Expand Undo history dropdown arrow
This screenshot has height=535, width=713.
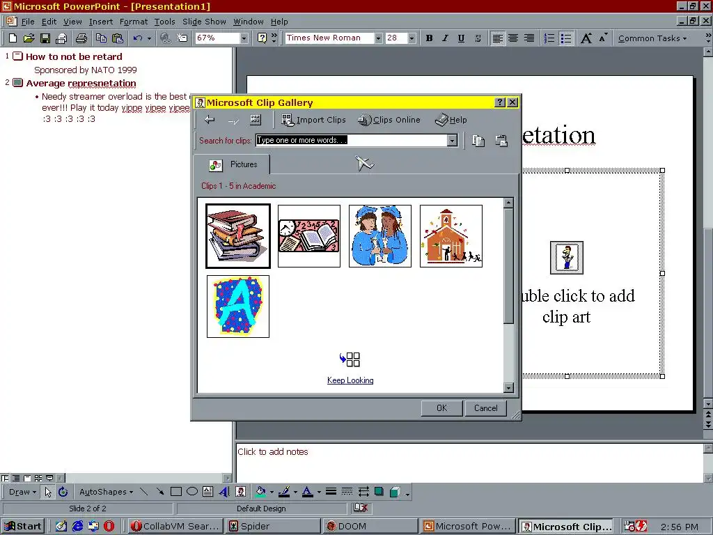[x=149, y=38]
